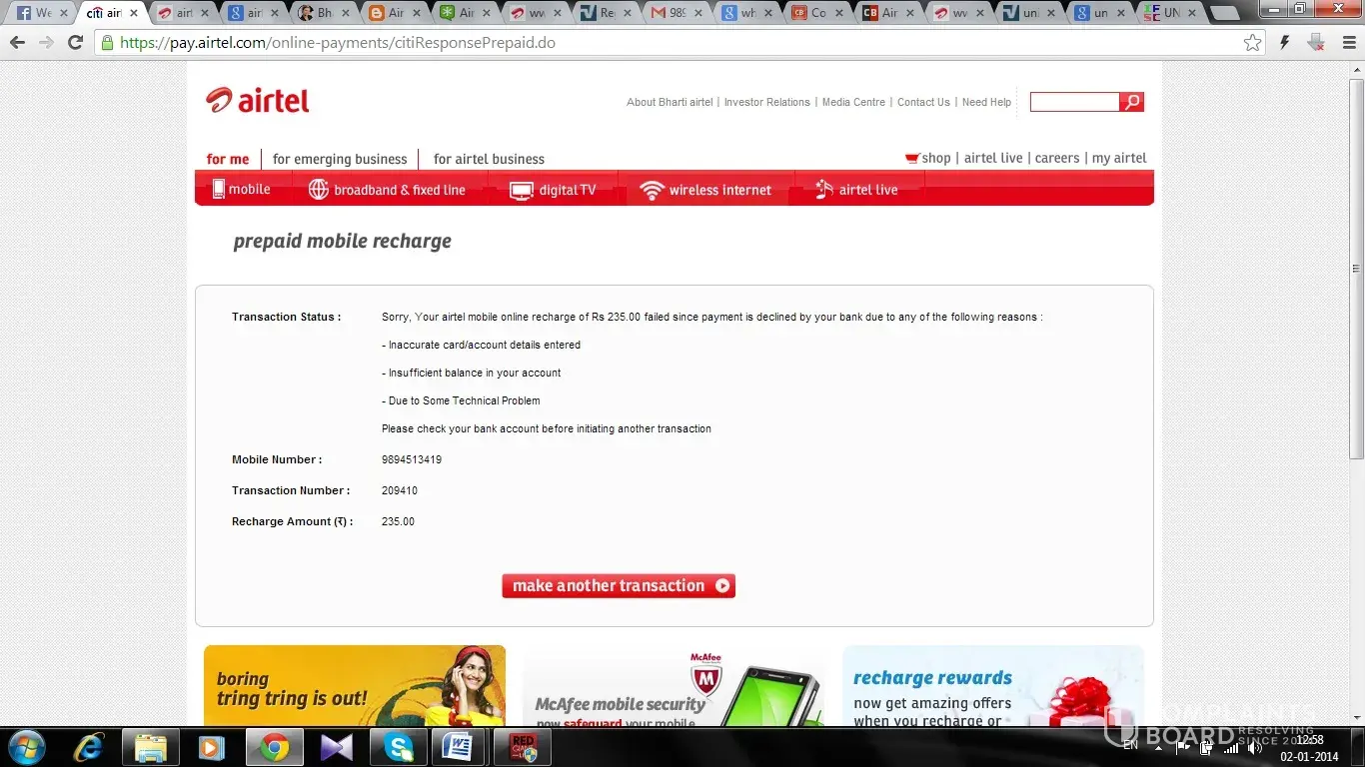Open the 'my airtel' link
Image resolution: width=1365 pixels, height=767 pixels.
click(1119, 158)
